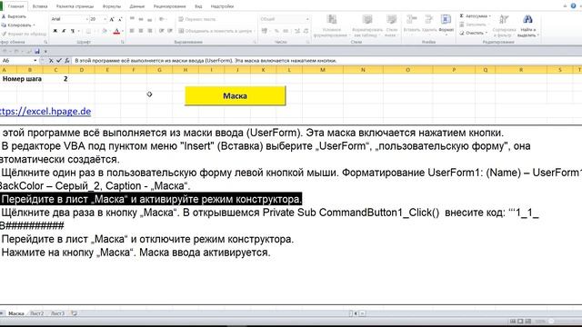Switch to the Рецензирование ribbon tab
Screen dimensions: 582x327
coord(169,6)
